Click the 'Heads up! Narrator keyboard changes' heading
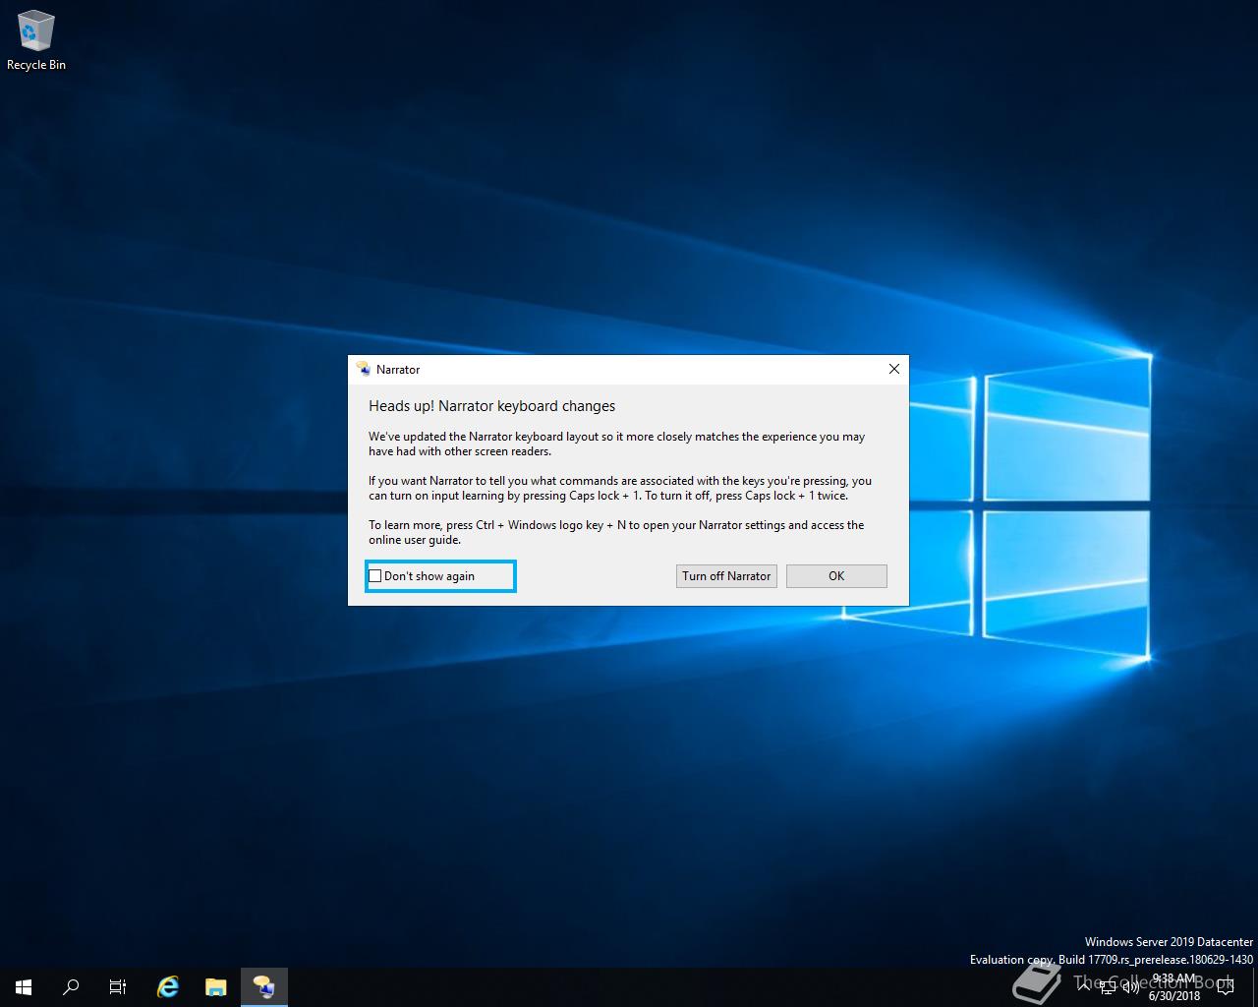This screenshot has height=1007, width=1258. [x=491, y=406]
